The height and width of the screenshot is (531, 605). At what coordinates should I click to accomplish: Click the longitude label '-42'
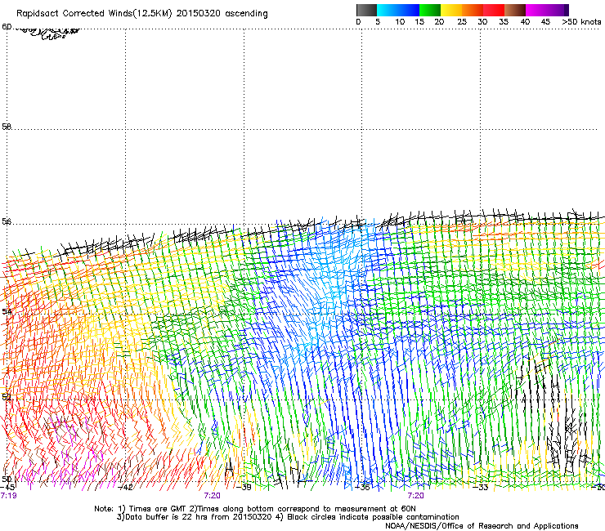pos(125,487)
